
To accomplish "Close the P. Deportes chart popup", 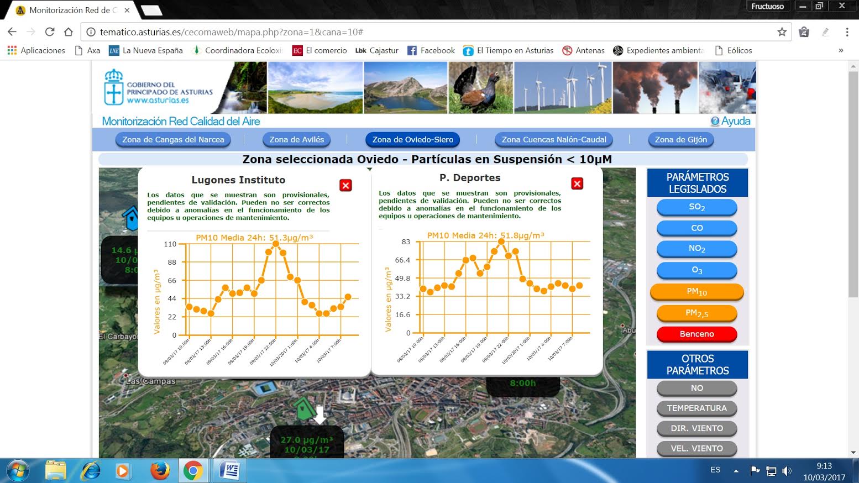I will [x=577, y=184].
